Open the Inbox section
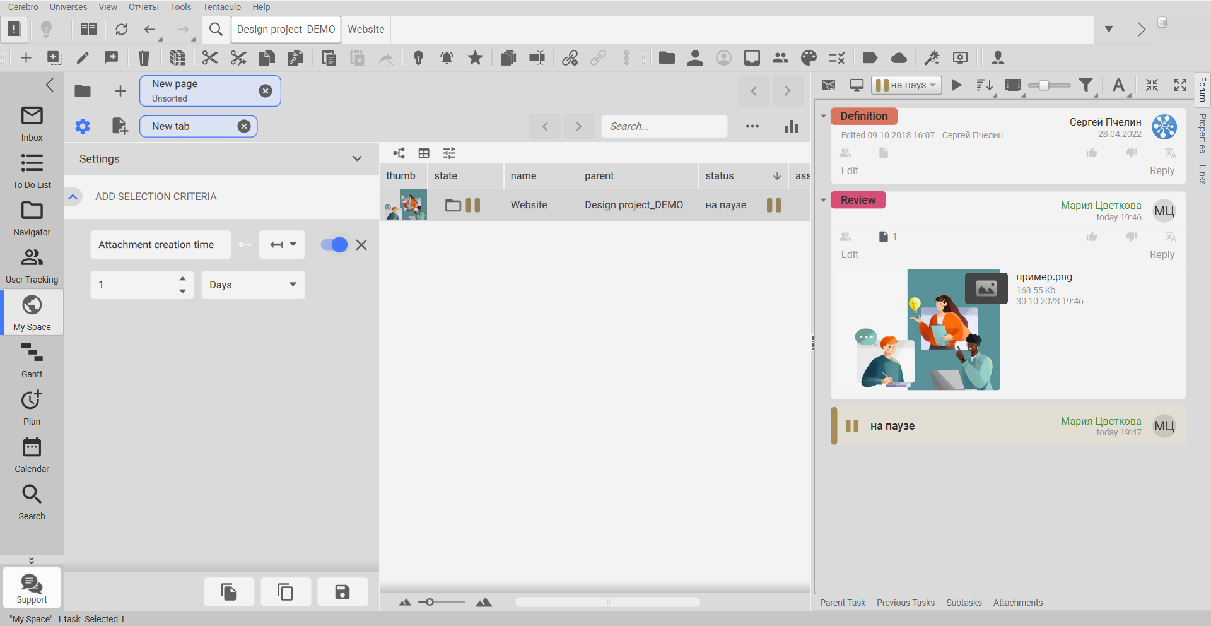This screenshot has height=626, width=1211. 32,124
